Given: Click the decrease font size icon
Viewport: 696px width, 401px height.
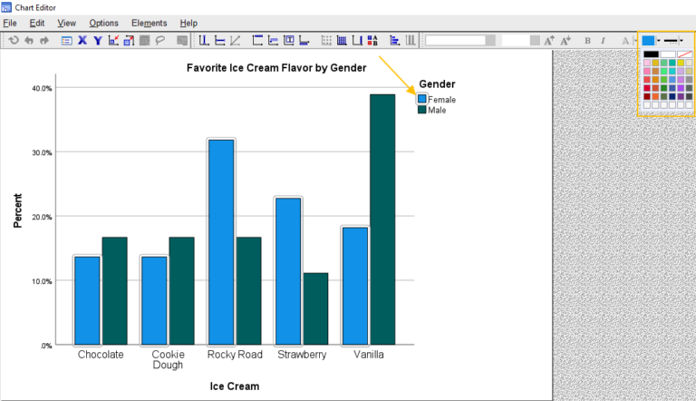Looking at the screenshot, I should pos(565,40).
